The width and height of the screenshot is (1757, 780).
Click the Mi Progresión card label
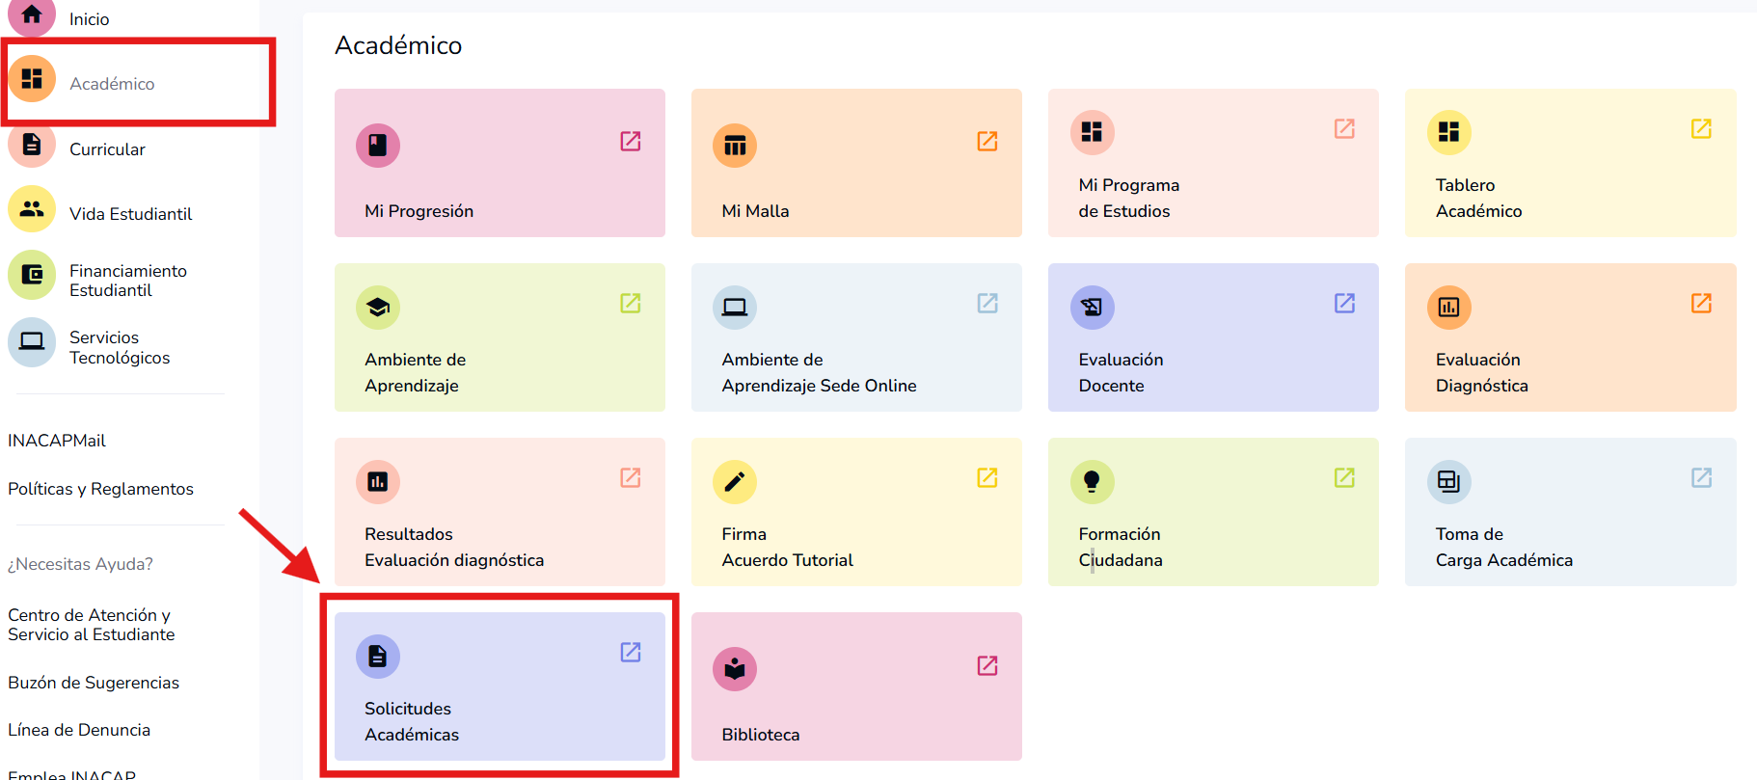pos(419,211)
